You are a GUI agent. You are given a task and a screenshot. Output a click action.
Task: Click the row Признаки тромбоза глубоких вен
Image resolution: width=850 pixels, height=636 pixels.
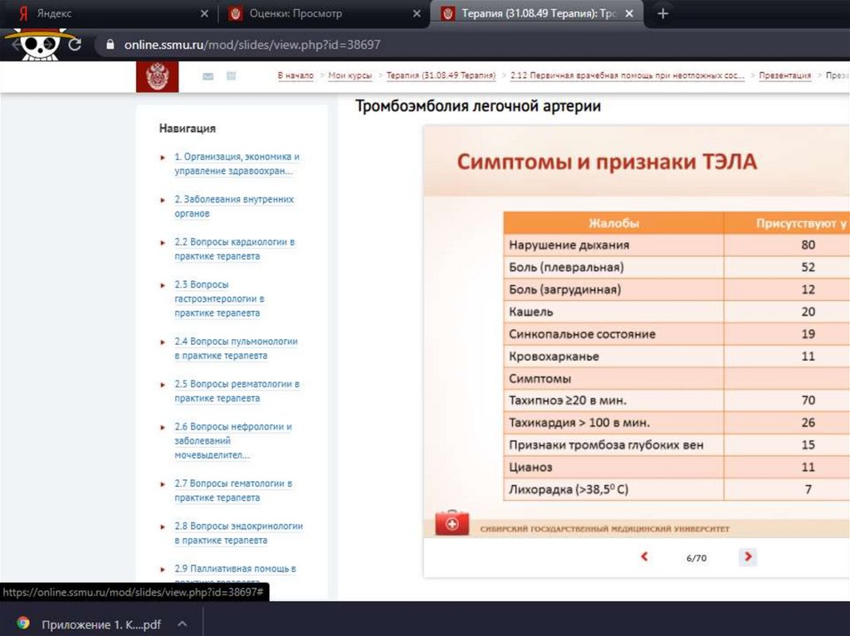coord(677,444)
